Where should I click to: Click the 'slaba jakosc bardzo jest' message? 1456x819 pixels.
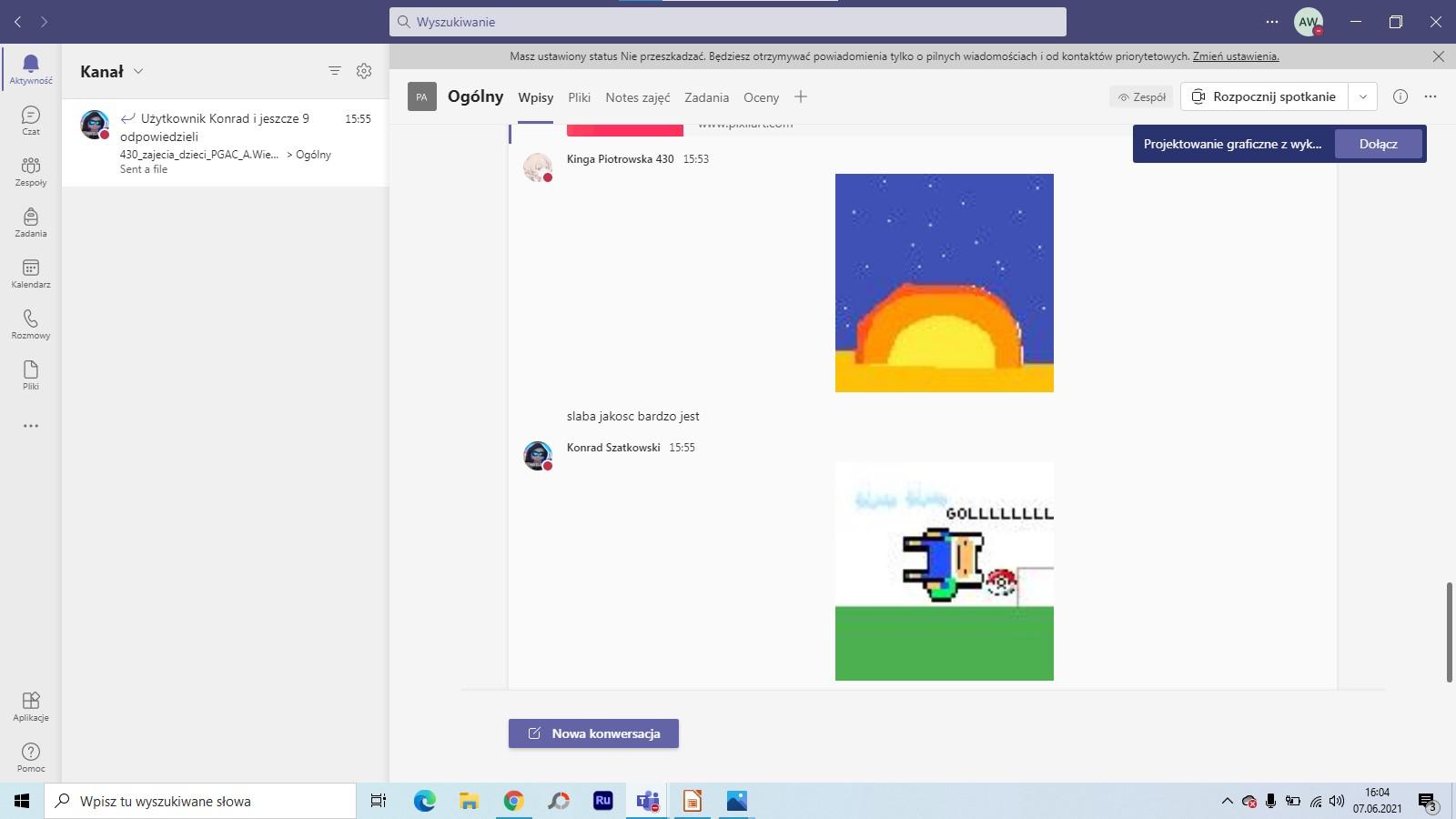tap(633, 416)
